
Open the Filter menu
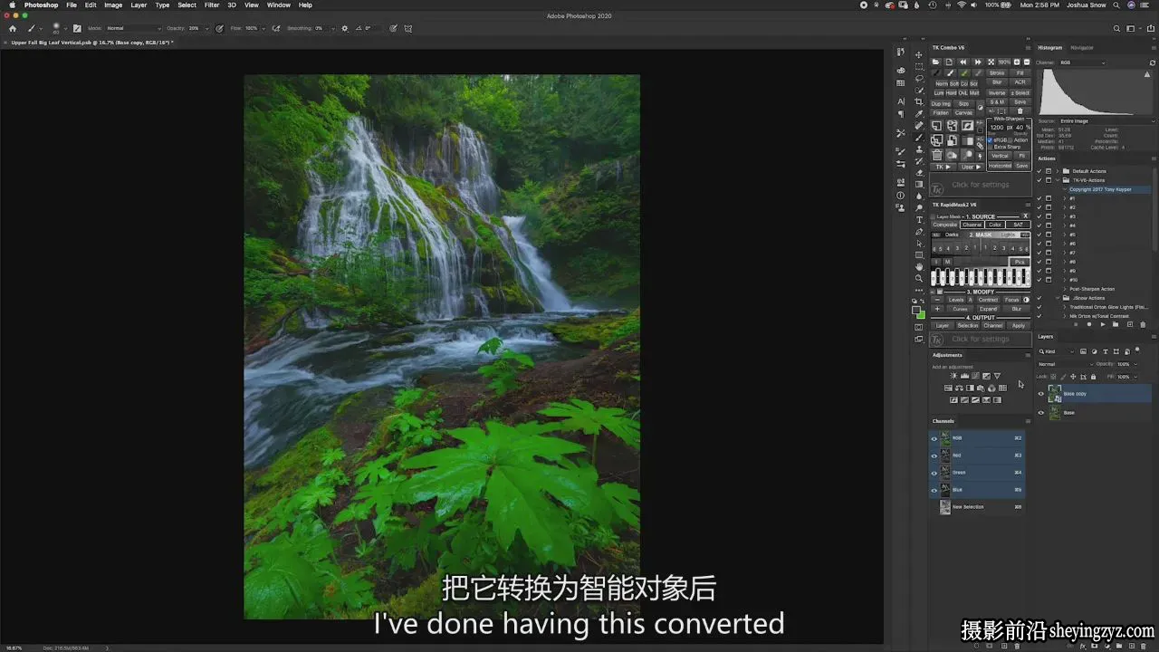211,5
